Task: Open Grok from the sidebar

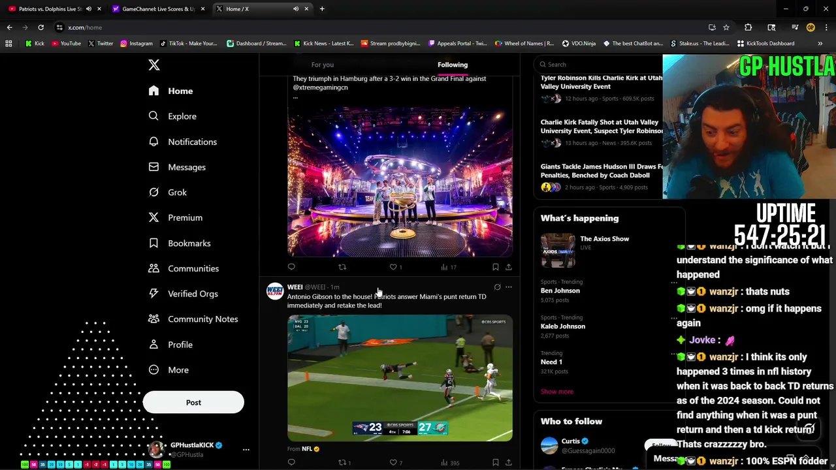Action: (x=168, y=193)
